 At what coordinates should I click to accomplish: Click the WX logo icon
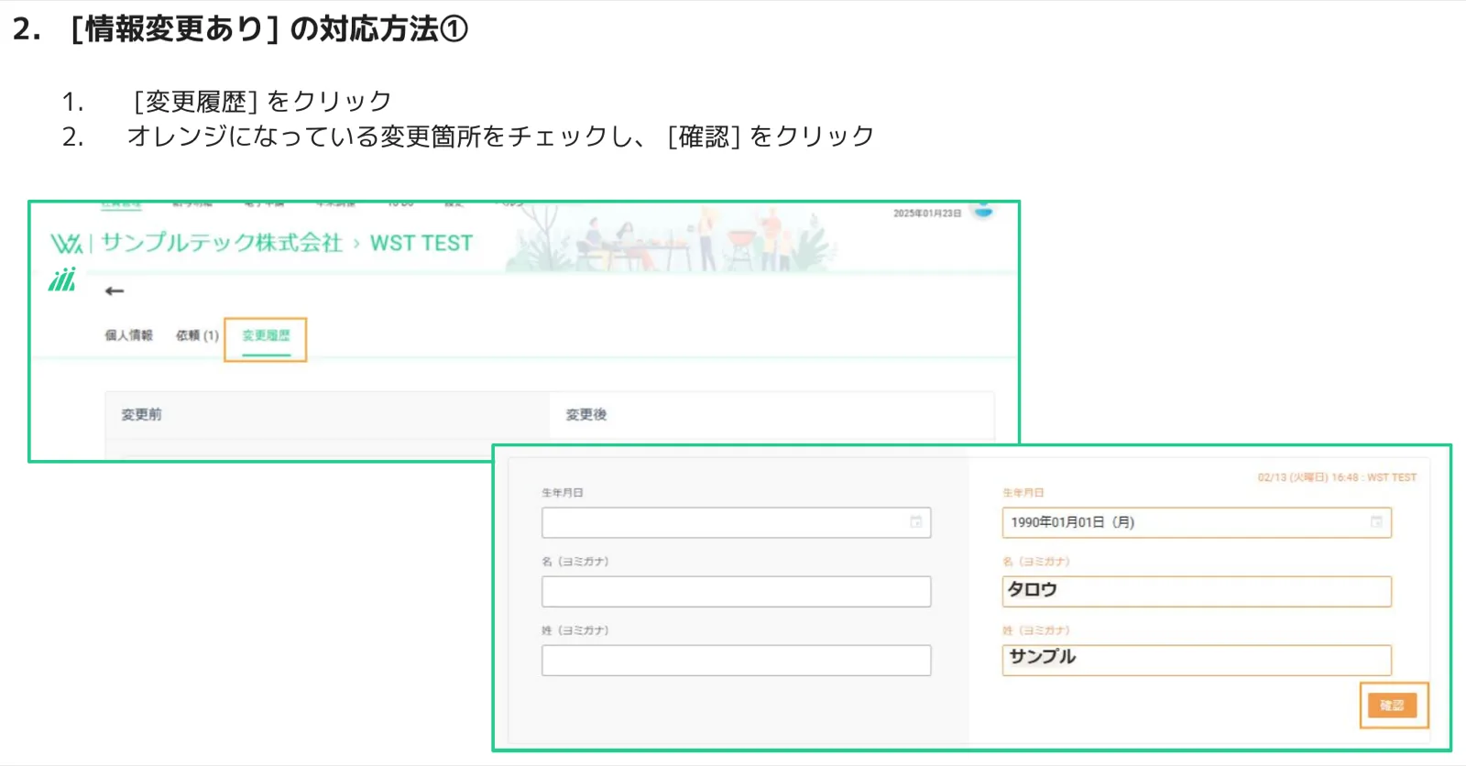click(x=67, y=244)
